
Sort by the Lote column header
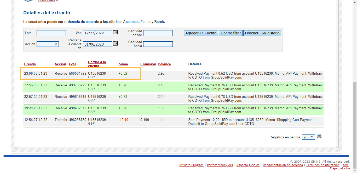[x=73, y=64]
